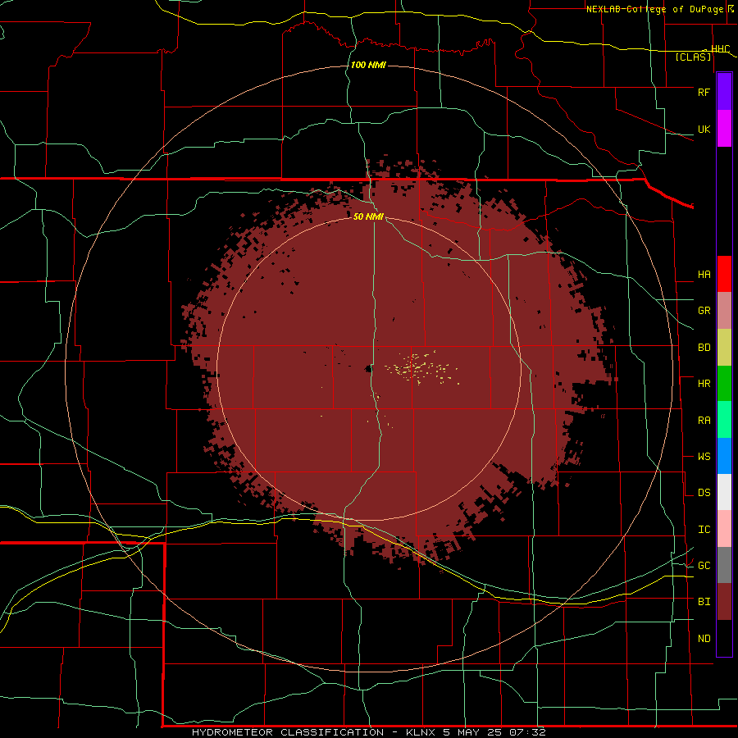Click the NEXLAB-College of DuPage text
738x738 pixels.
coord(654,9)
